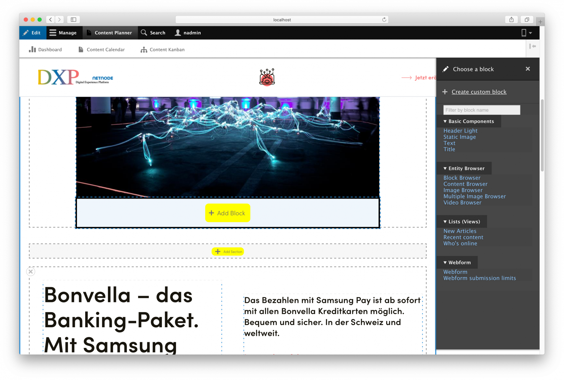Open the Manage hamburger menu
This screenshot has width=564, height=380.
63,33
